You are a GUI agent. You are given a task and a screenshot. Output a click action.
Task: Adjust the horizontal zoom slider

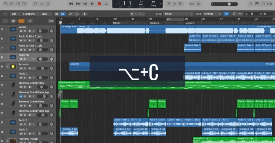265,14
